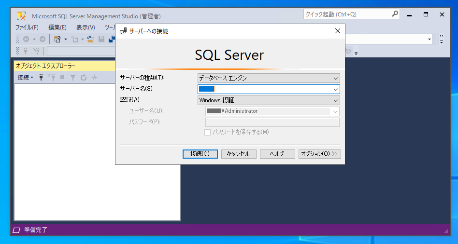The height and width of the screenshot is (244, 458).
Task: Expand the New Project dropdown arrow
Action: pyautogui.click(x=65, y=39)
